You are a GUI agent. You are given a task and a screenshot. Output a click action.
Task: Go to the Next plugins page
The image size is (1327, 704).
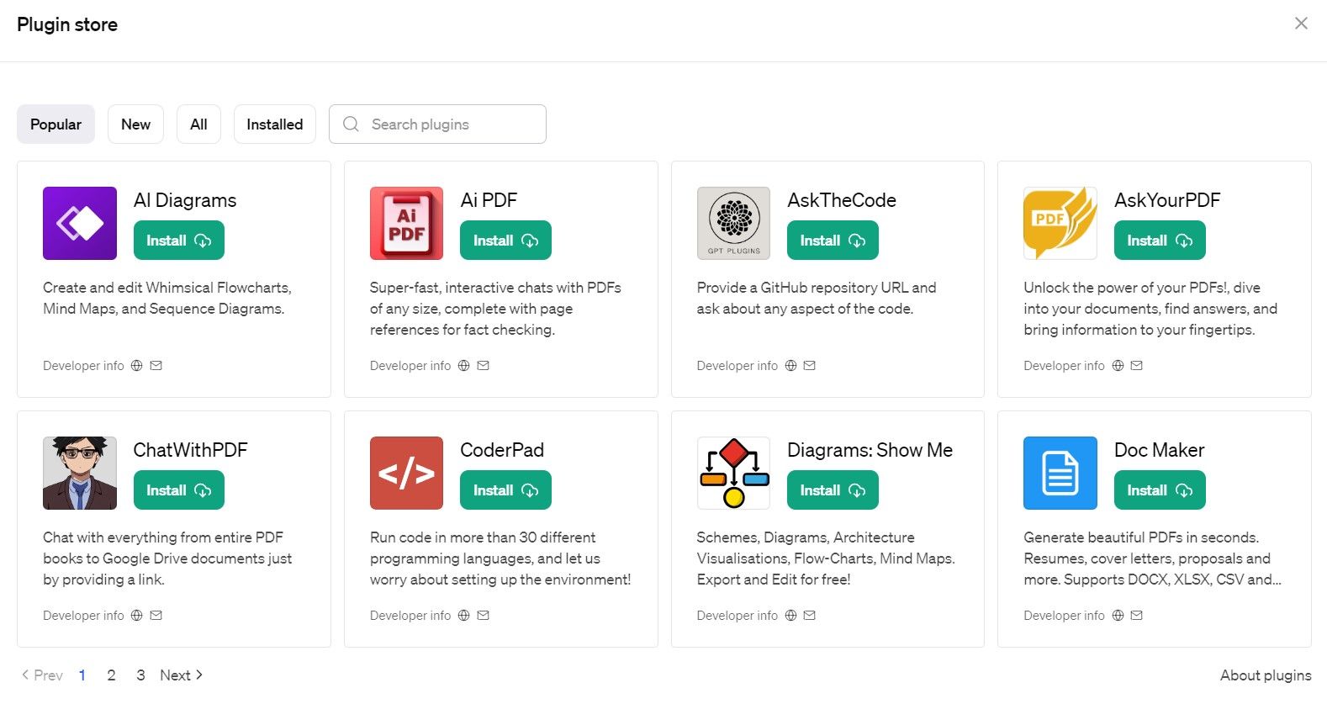pyautogui.click(x=181, y=675)
